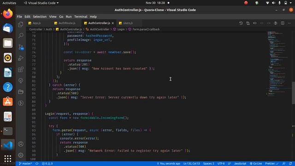
Task: Click the code minimap overview
Action: 278,64
